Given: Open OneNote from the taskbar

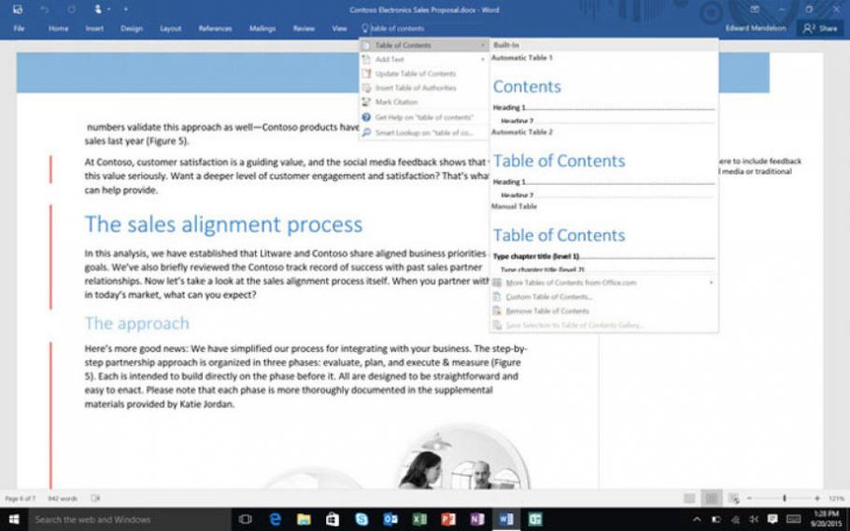Looking at the screenshot, I should tap(477, 519).
